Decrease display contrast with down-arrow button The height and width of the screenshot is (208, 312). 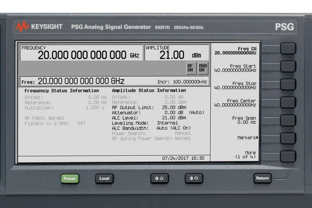pos(194,178)
